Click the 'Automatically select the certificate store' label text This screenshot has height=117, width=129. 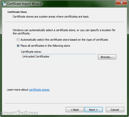(64, 40)
